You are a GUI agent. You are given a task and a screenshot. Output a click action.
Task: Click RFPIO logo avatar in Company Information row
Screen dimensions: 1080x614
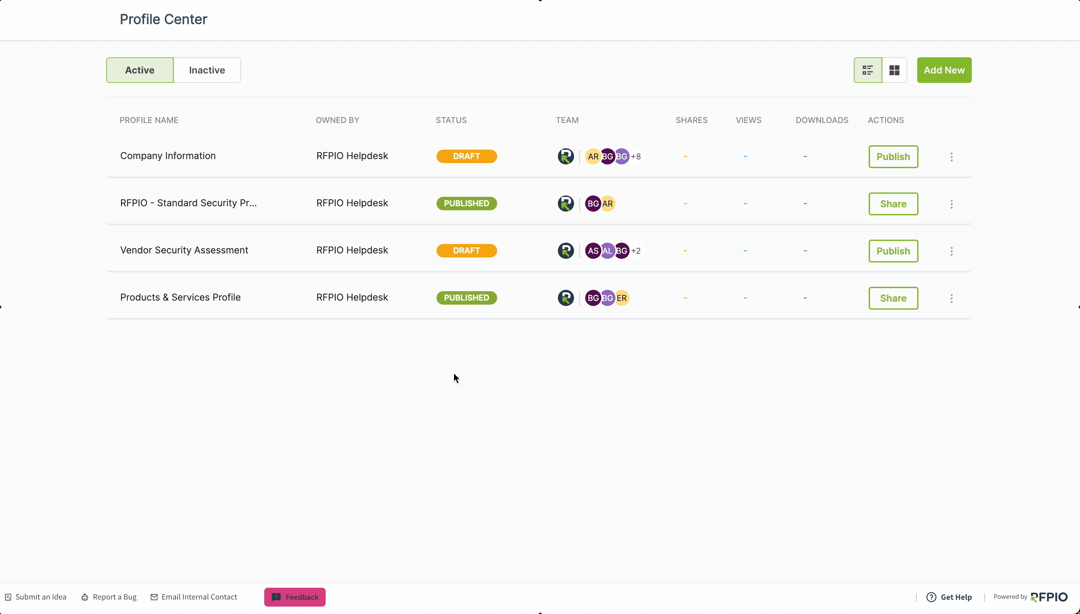click(566, 156)
